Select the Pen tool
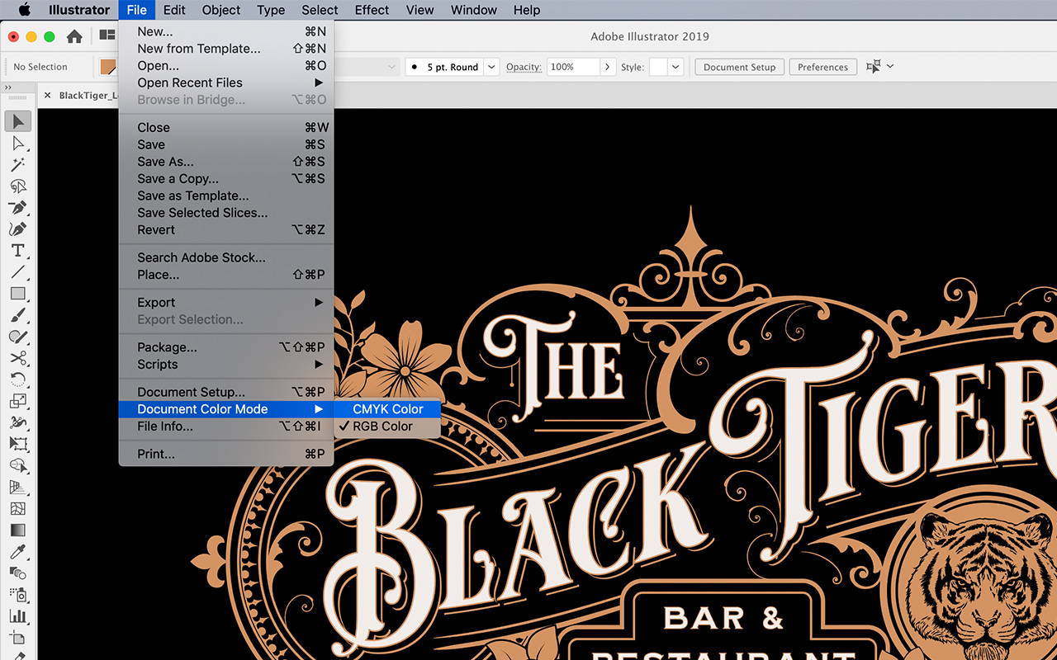Image resolution: width=1057 pixels, height=660 pixels. pos(18,207)
